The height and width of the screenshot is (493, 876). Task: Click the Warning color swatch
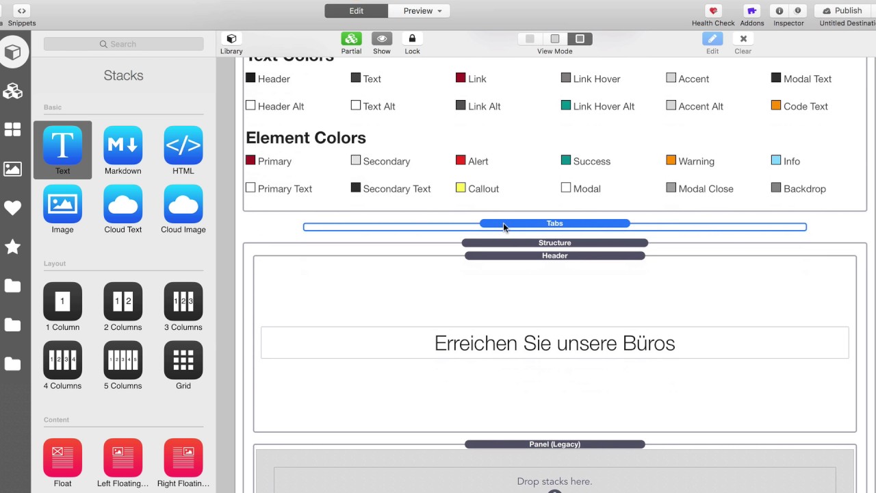[x=671, y=160]
